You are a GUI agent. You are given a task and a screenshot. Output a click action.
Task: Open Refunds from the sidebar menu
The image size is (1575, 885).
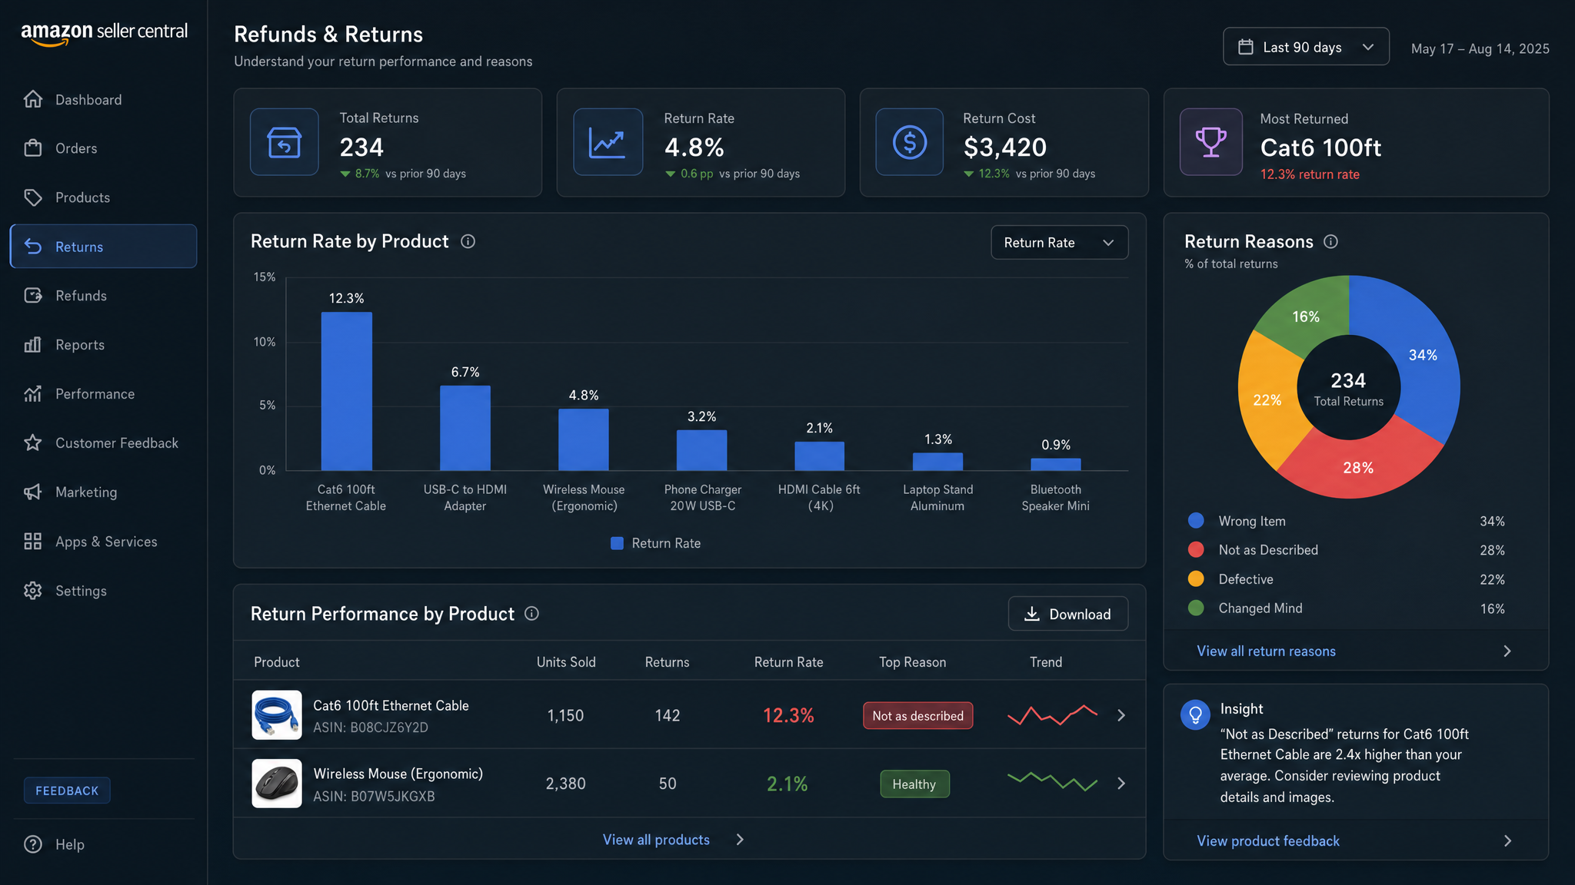103,296
